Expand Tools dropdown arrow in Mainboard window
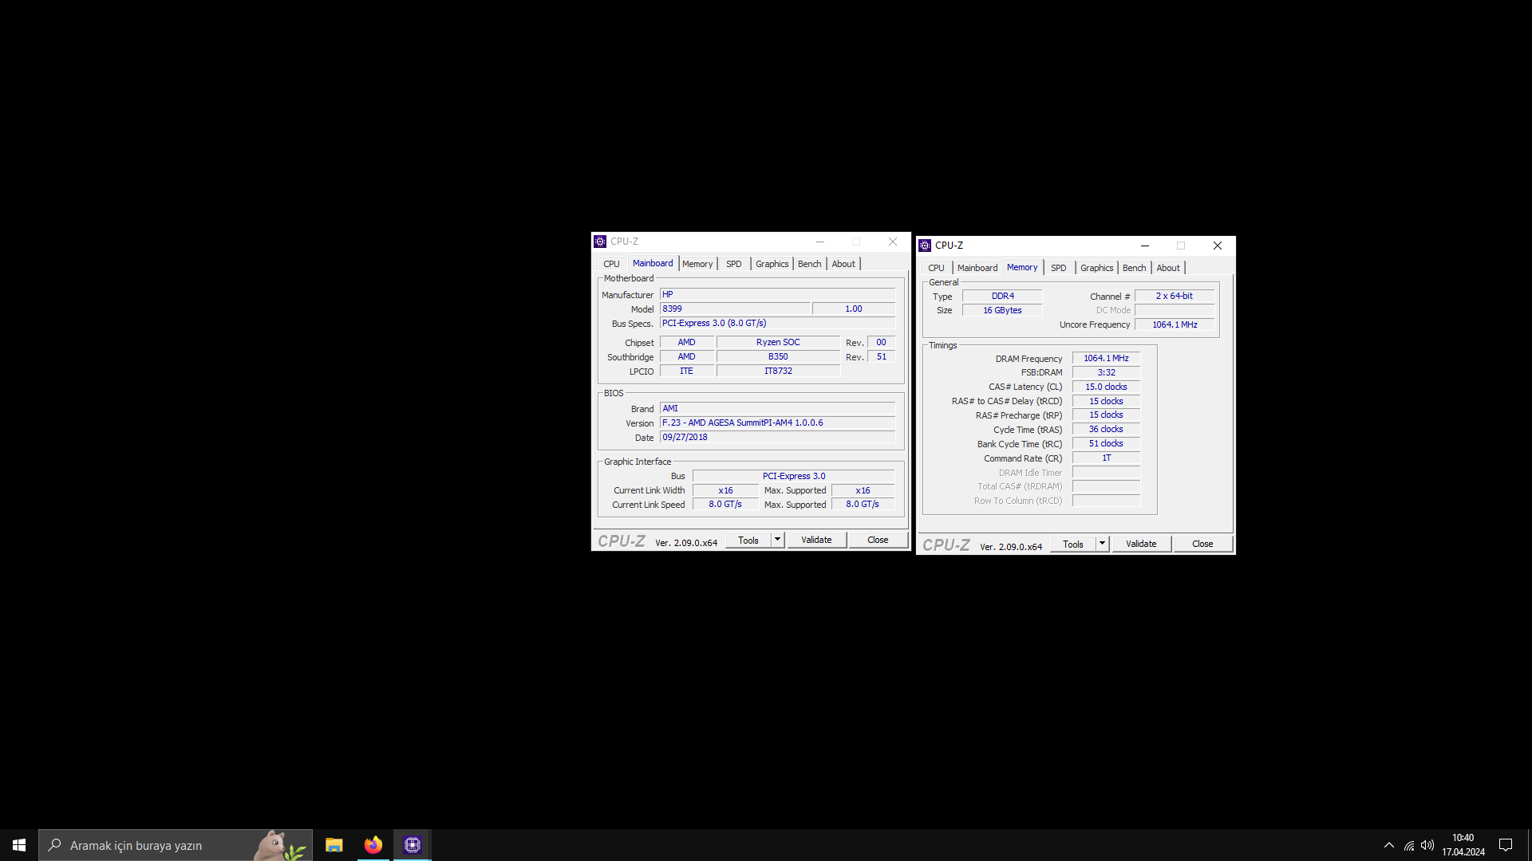 click(777, 540)
